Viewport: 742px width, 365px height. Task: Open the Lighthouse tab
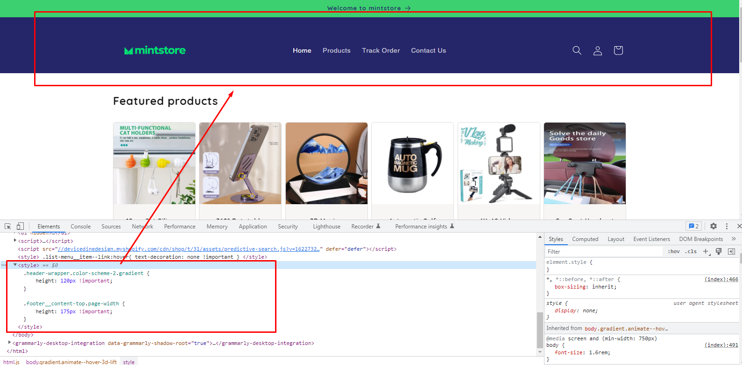tap(326, 227)
